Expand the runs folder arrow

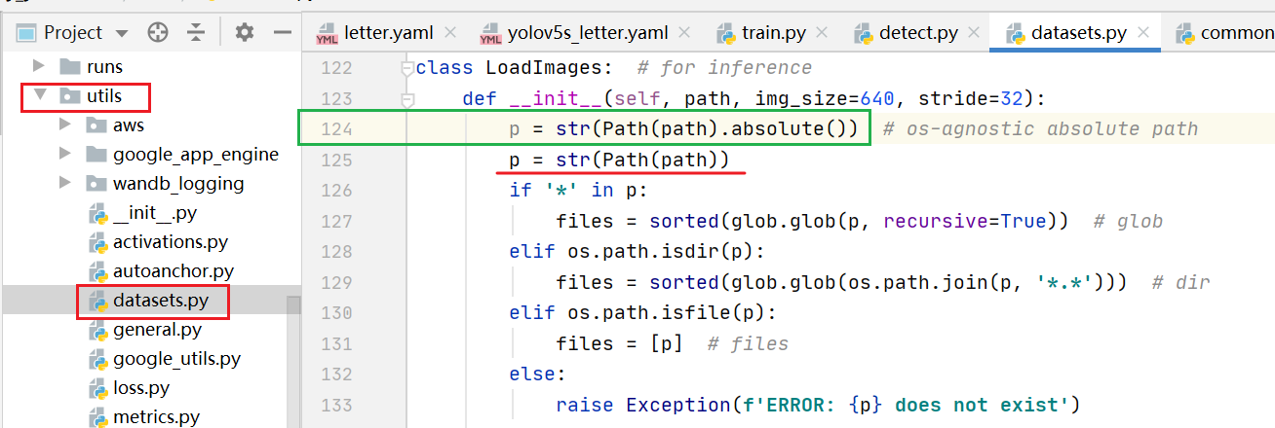coord(39,67)
